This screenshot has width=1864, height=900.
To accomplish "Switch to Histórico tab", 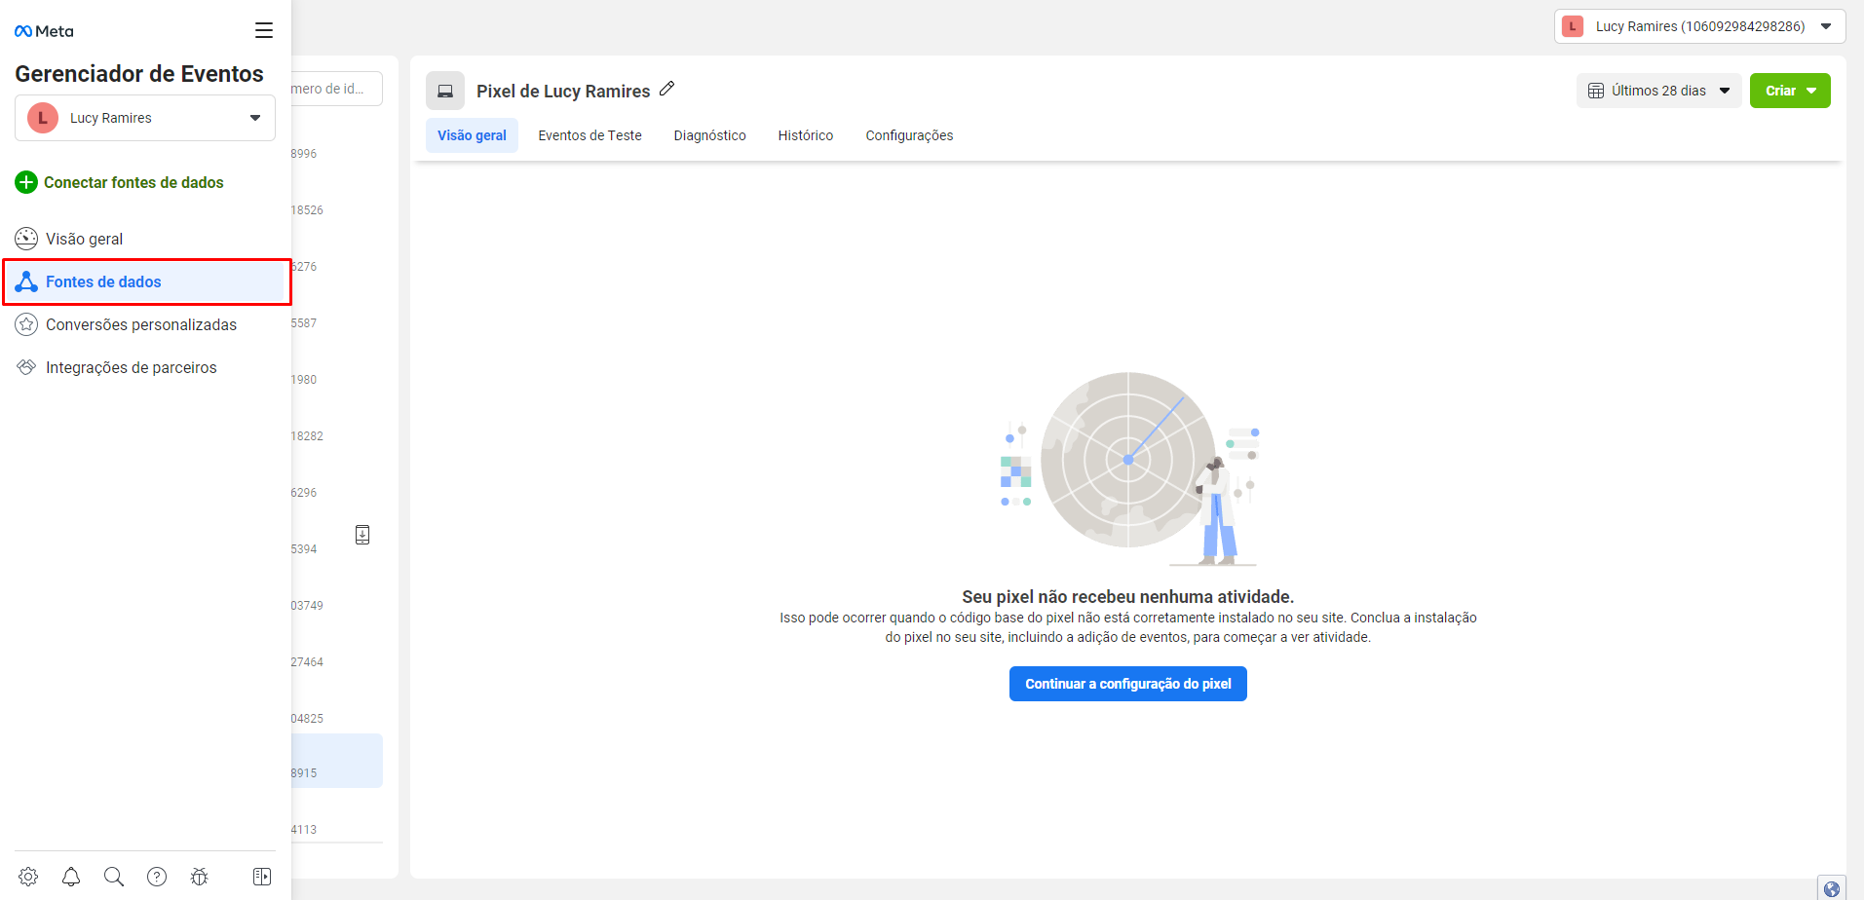I will [x=806, y=135].
